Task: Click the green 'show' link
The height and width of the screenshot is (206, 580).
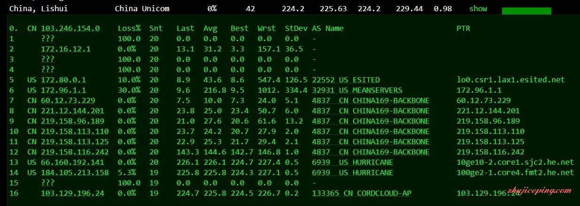Action: tap(478, 8)
